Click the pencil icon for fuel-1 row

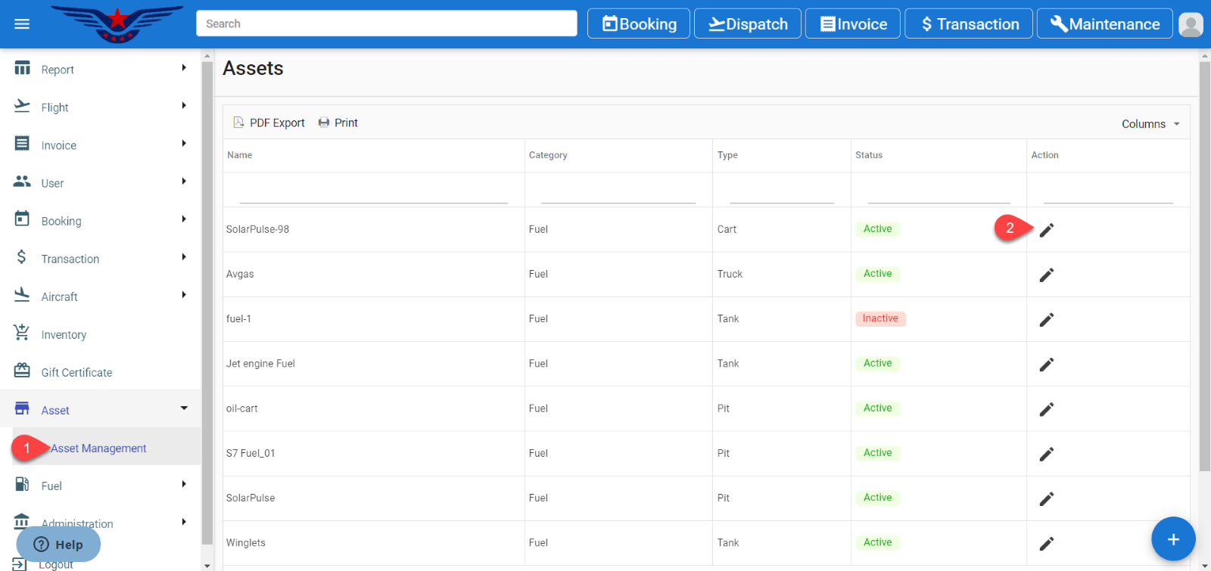pyautogui.click(x=1046, y=320)
